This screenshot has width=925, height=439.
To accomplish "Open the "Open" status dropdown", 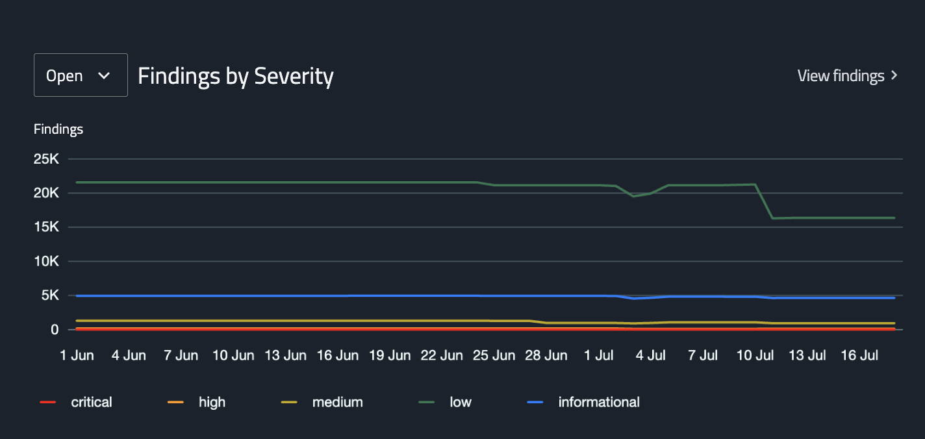I will click(x=80, y=75).
